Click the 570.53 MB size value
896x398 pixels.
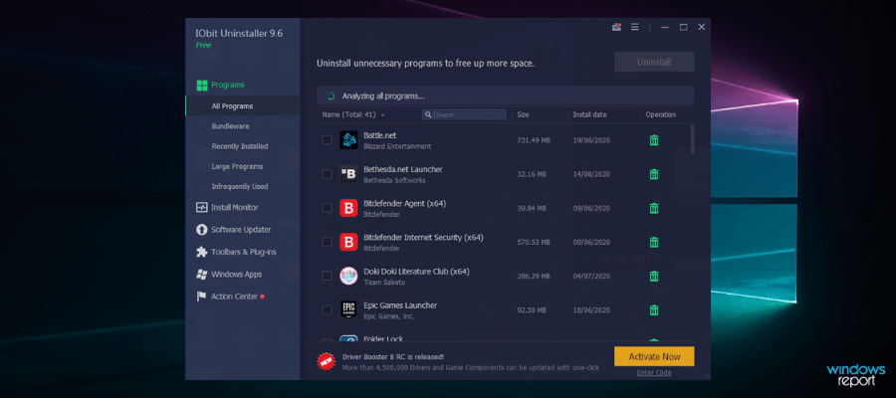(x=534, y=242)
